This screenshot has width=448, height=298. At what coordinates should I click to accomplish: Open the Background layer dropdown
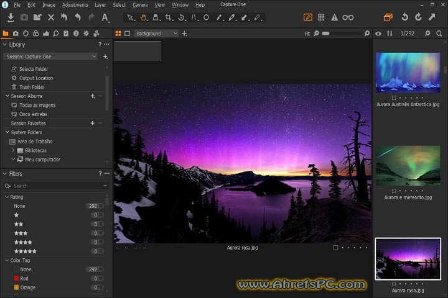[156, 34]
